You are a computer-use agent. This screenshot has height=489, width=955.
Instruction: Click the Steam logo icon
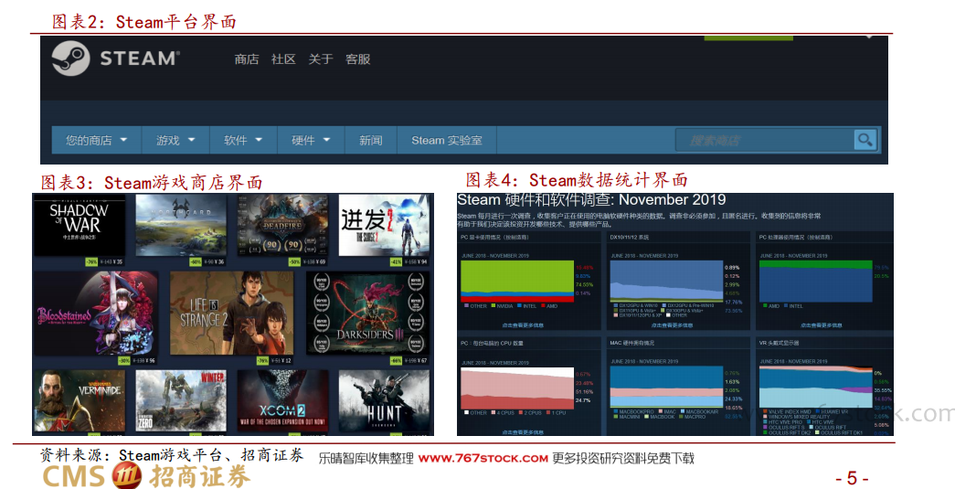point(70,58)
